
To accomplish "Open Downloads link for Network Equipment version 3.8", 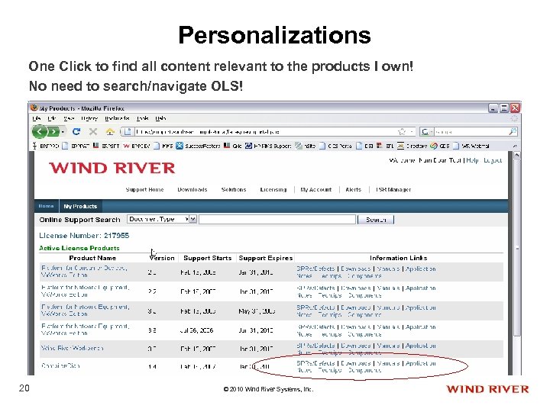I will point(356,327).
